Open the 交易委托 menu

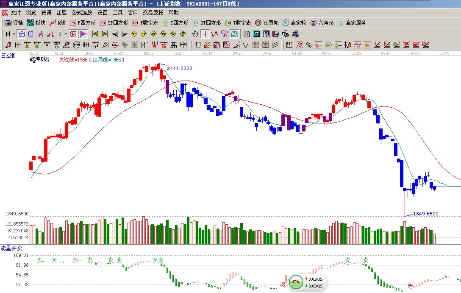(153, 13)
